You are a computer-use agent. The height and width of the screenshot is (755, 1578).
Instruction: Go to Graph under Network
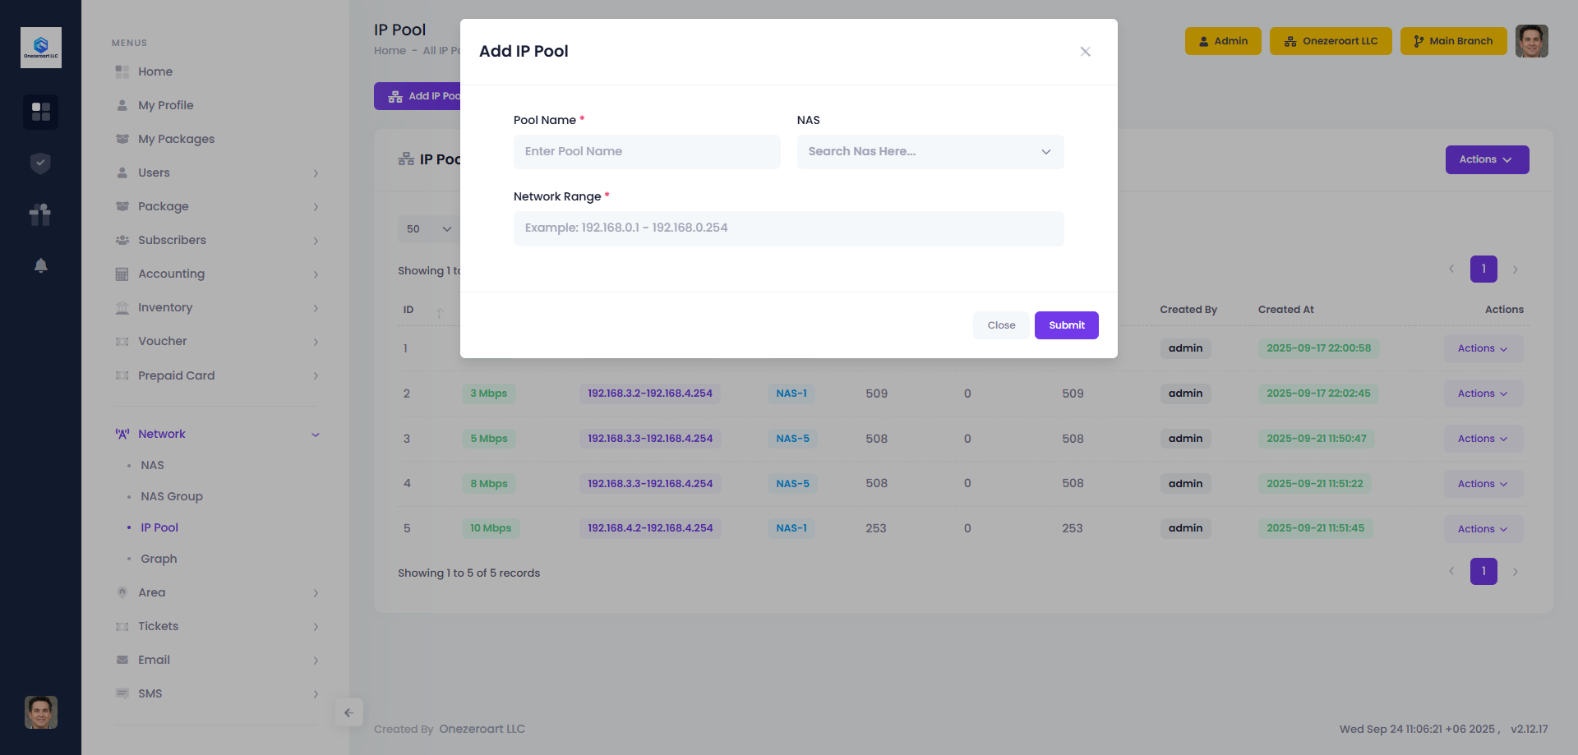(159, 559)
